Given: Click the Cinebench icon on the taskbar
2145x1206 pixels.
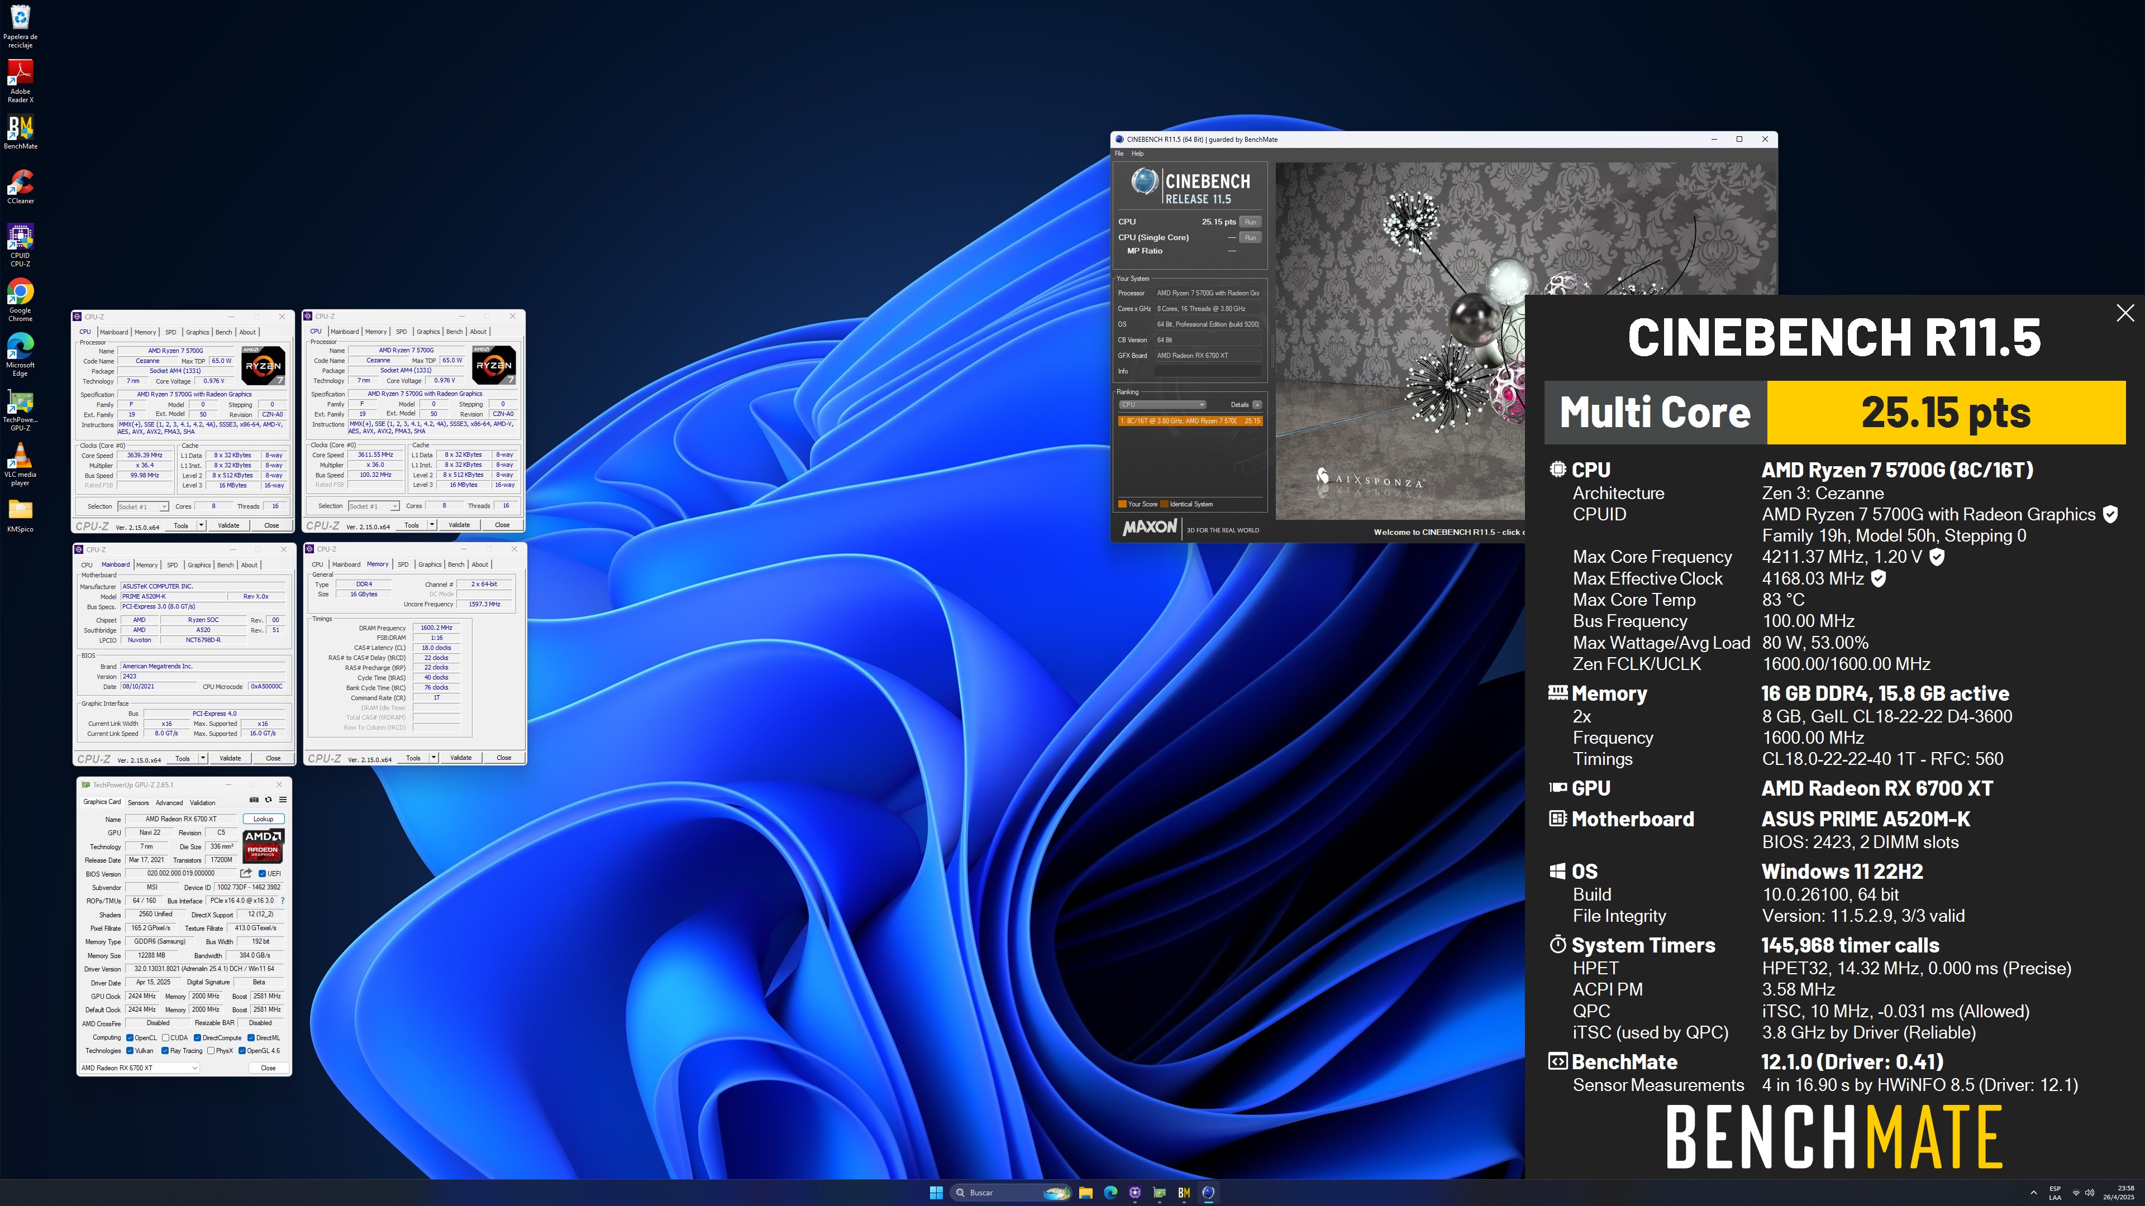Looking at the screenshot, I should pyautogui.click(x=1208, y=1193).
